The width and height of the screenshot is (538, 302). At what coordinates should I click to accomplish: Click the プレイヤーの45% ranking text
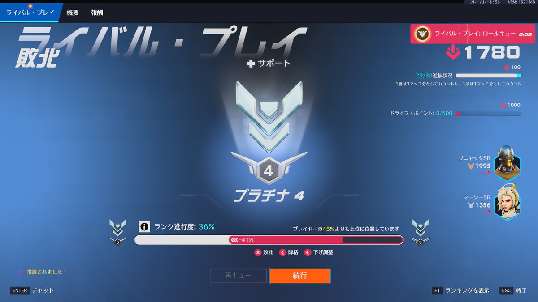tap(346, 229)
